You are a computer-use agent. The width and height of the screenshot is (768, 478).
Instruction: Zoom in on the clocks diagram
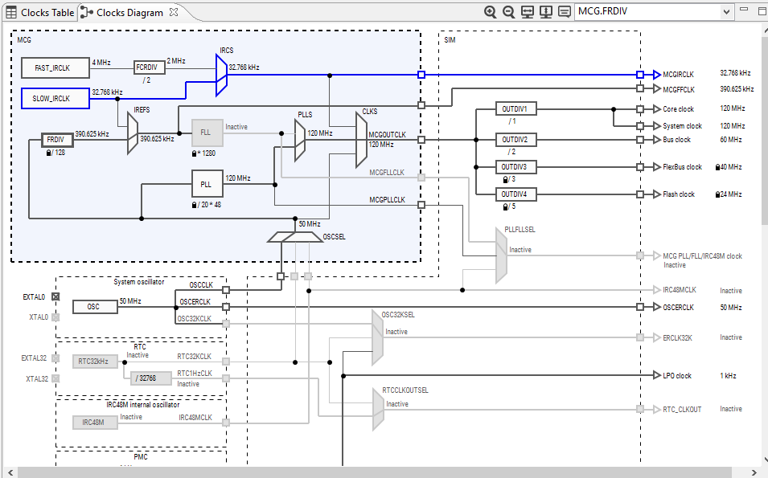[490, 12]
